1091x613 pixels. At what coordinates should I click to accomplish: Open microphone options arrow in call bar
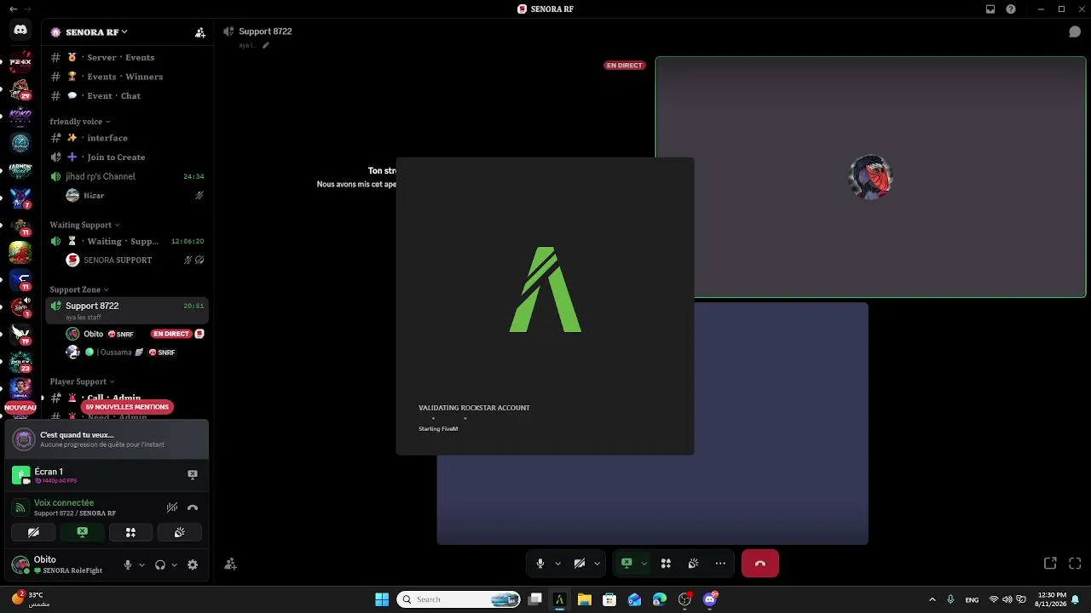tap(558, 564)
